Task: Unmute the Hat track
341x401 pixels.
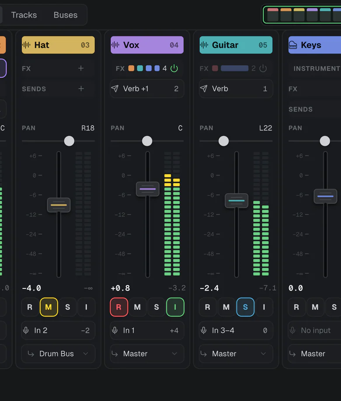Action: [49, 307]
